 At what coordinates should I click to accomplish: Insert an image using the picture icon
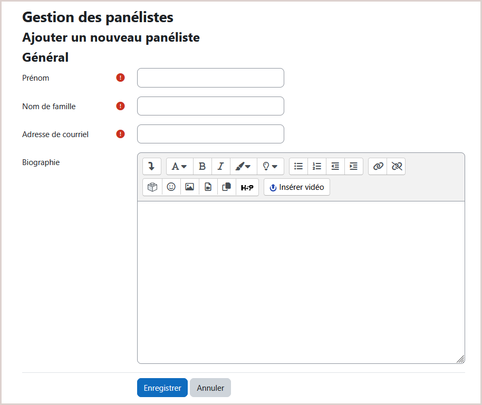click(x=190, y=187)
